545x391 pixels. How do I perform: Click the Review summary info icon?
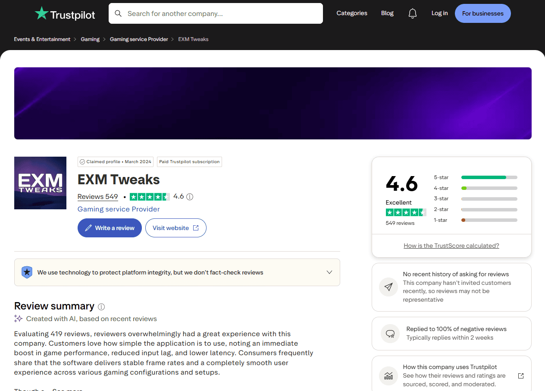click(101, 307)
